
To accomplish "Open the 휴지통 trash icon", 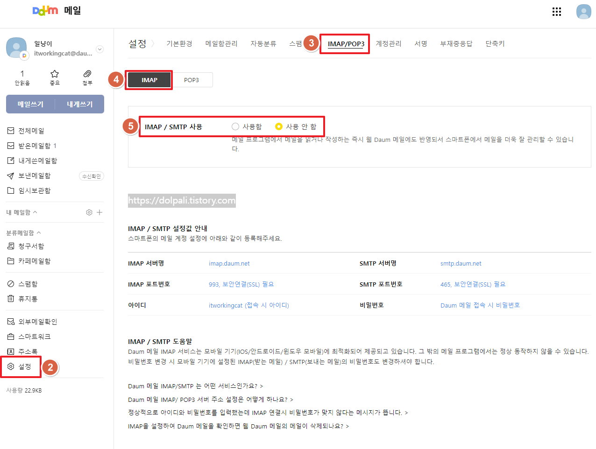I will pyautogui.click(x=11, y=299).
